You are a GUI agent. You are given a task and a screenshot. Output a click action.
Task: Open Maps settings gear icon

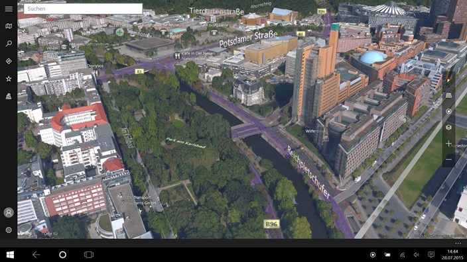[9, 230]
